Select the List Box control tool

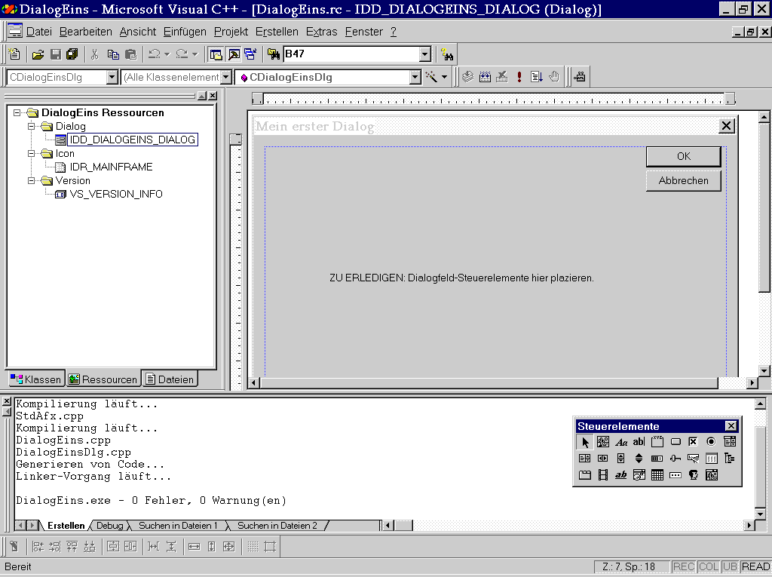tap(585, 459)
